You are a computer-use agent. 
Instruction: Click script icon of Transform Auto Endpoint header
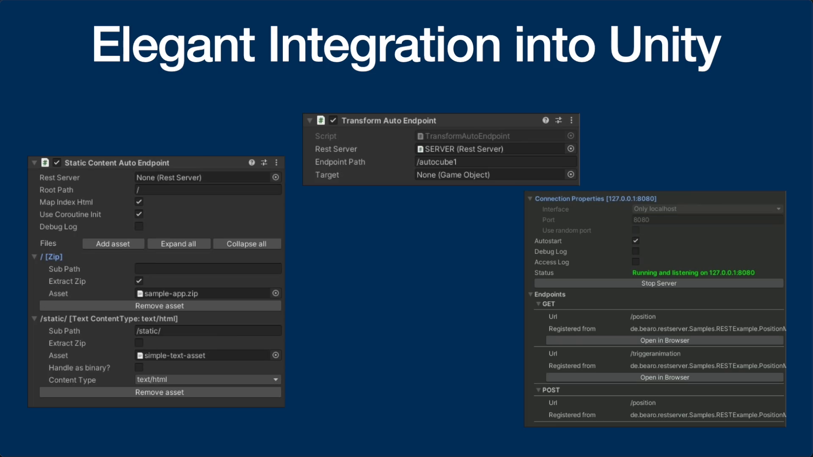321,120
